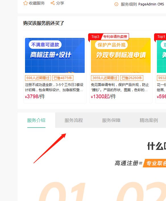Click the share icon beside 分享

[53, 3]
